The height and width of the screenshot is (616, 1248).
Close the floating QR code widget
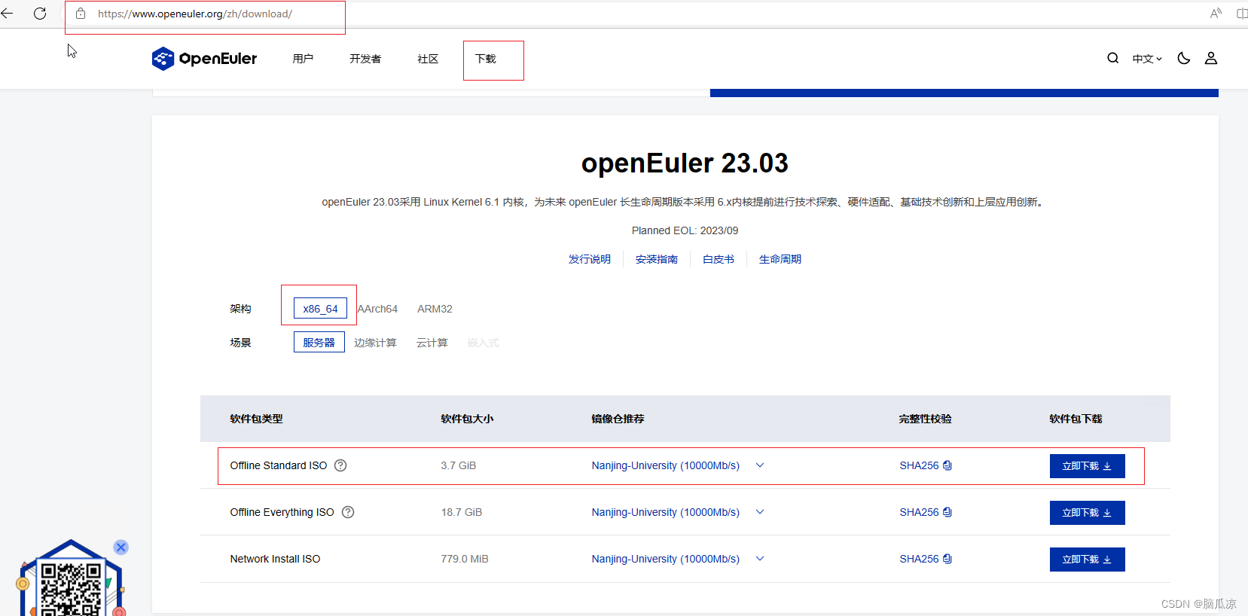pyautogui.click(x=121, y=547)
